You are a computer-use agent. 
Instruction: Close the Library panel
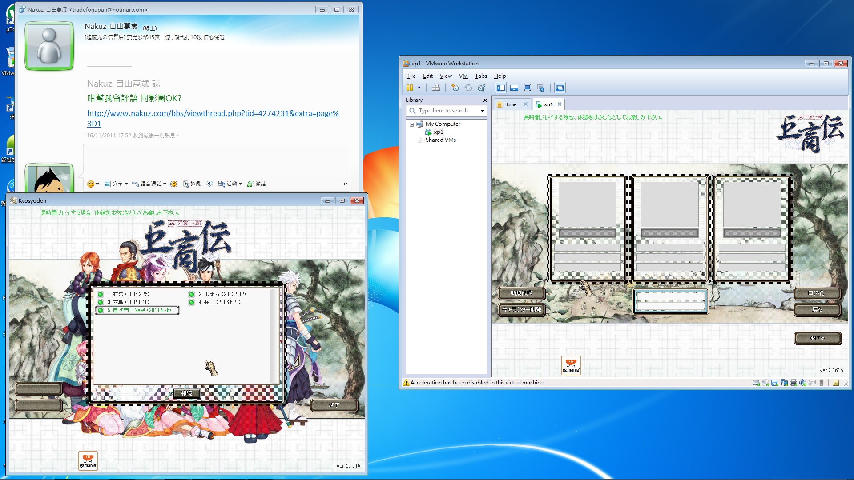click(485, 100)
